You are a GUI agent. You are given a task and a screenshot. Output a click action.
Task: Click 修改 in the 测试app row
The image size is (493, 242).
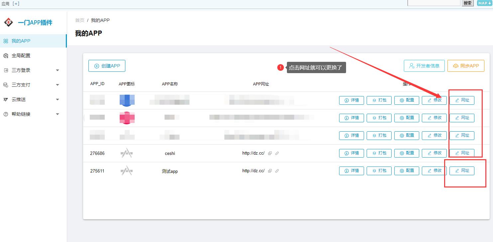click(434, 171)
